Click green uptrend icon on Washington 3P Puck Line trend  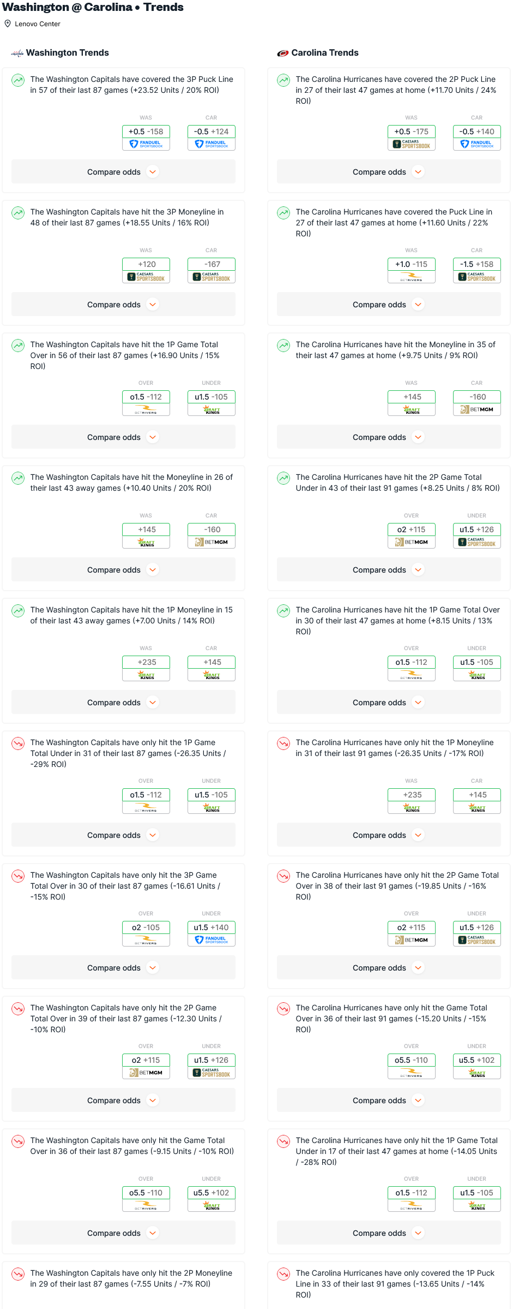pyautogui.click(x=18, y=80)
